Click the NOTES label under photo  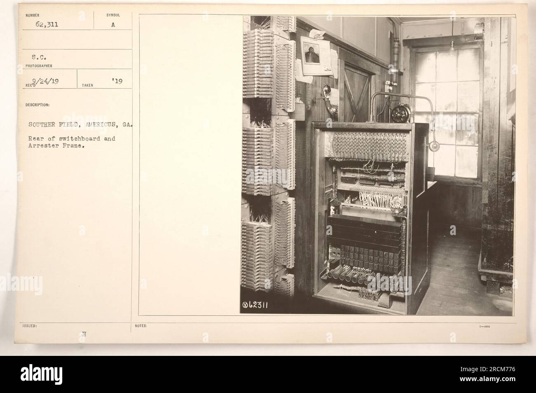click(x=141, y=325)
